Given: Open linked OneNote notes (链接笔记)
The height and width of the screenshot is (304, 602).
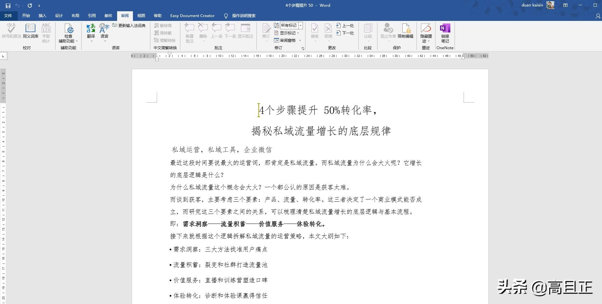Looking at the screenshot, I should tap(445, 32).
